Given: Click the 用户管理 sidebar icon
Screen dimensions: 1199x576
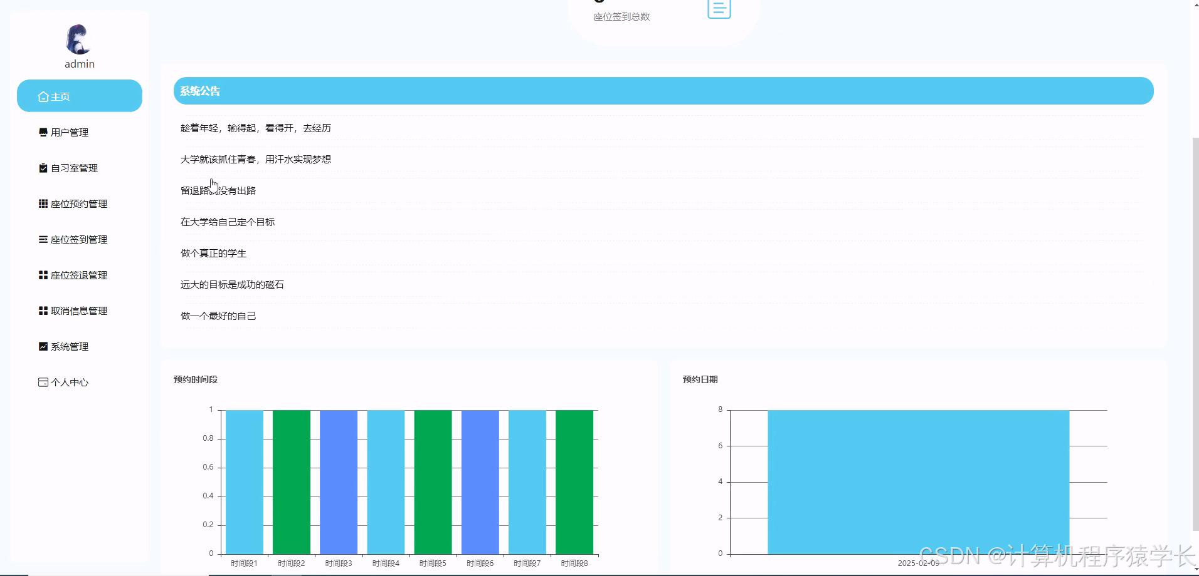Looking at the screenshot, I should coord(43,132).
